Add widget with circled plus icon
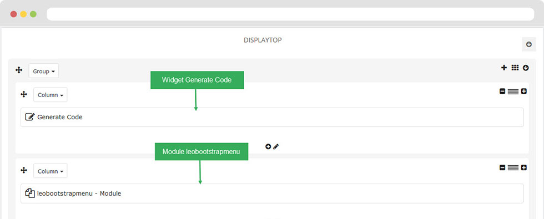544x219 pixels. 268,146
